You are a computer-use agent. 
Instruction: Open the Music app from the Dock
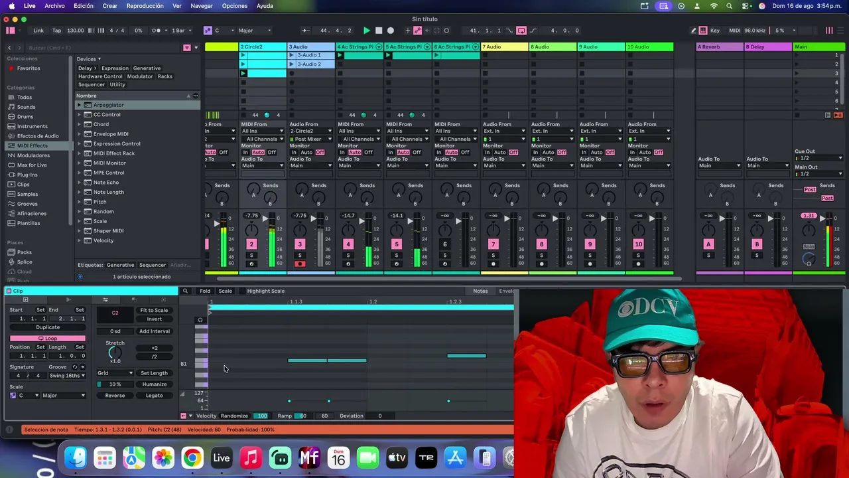[x=251, y=458]
